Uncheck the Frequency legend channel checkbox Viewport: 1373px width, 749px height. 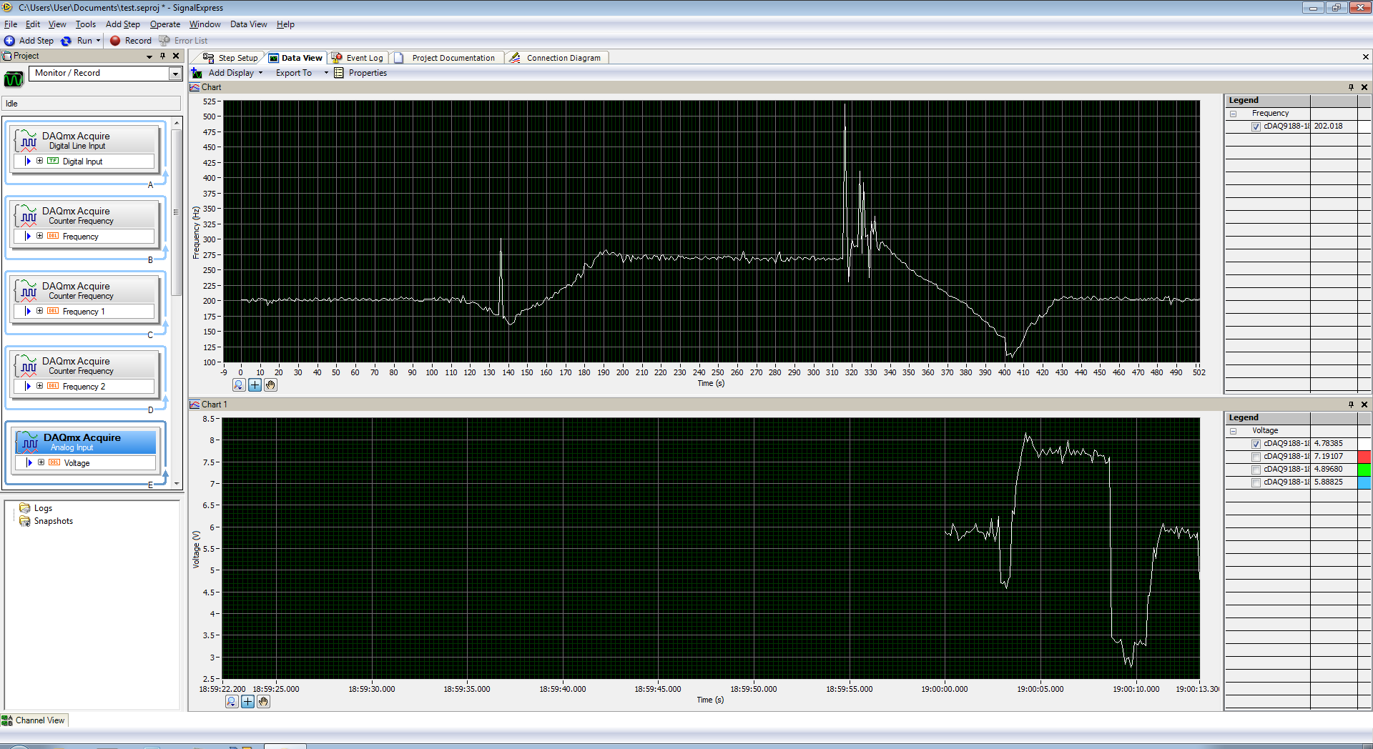(1256, 127)
